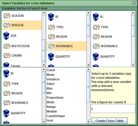Click the REGION icon in the right list
Image resolution: width=138 pixels, height=126 pixels.
pos(96,37)
